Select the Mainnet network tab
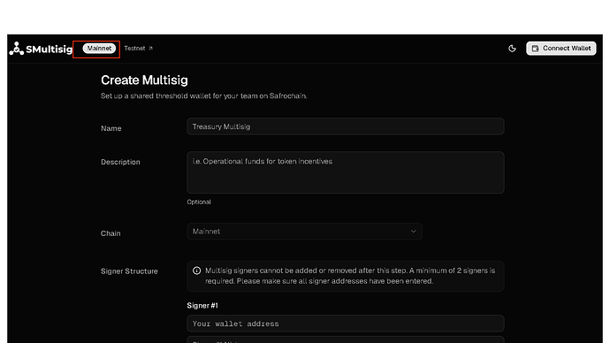The image size is (610, 343). click(x=99, y=49)
